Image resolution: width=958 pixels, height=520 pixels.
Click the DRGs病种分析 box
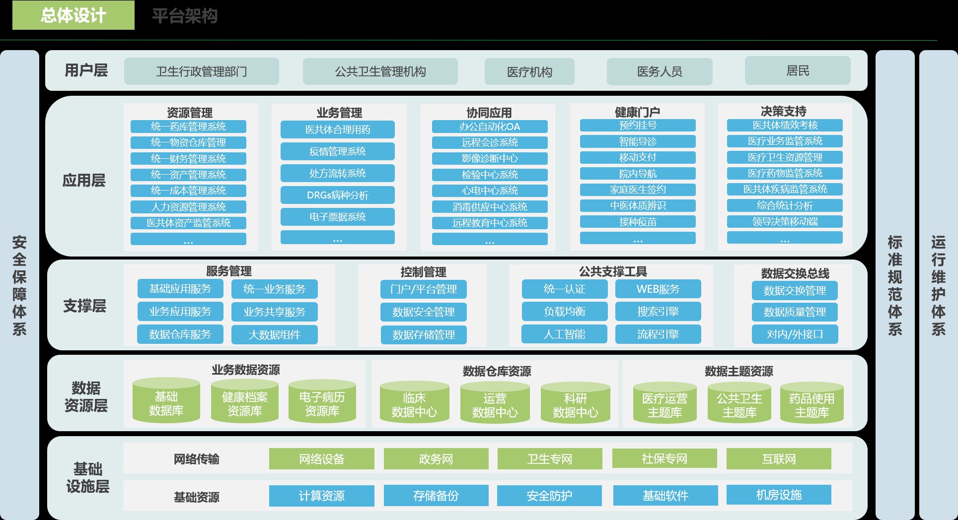tap(337, 195)
